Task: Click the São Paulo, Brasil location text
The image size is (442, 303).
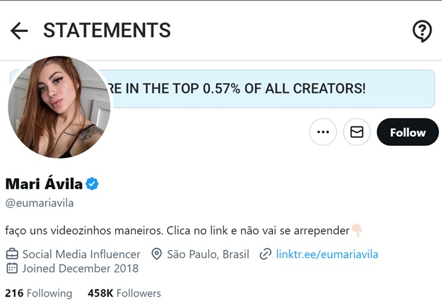Action: pos(208,254)
